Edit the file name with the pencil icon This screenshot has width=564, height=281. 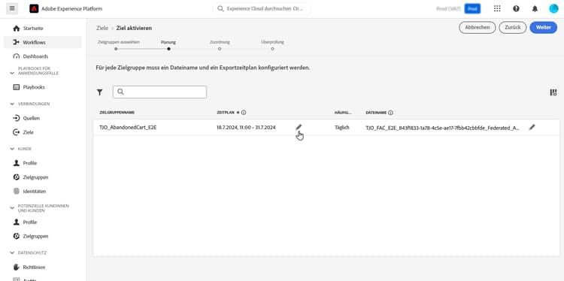click(x=532, y=127)
